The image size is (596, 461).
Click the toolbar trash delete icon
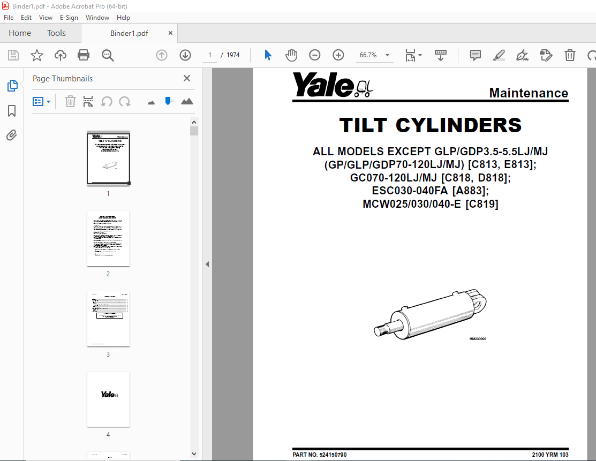coord(570,55)
